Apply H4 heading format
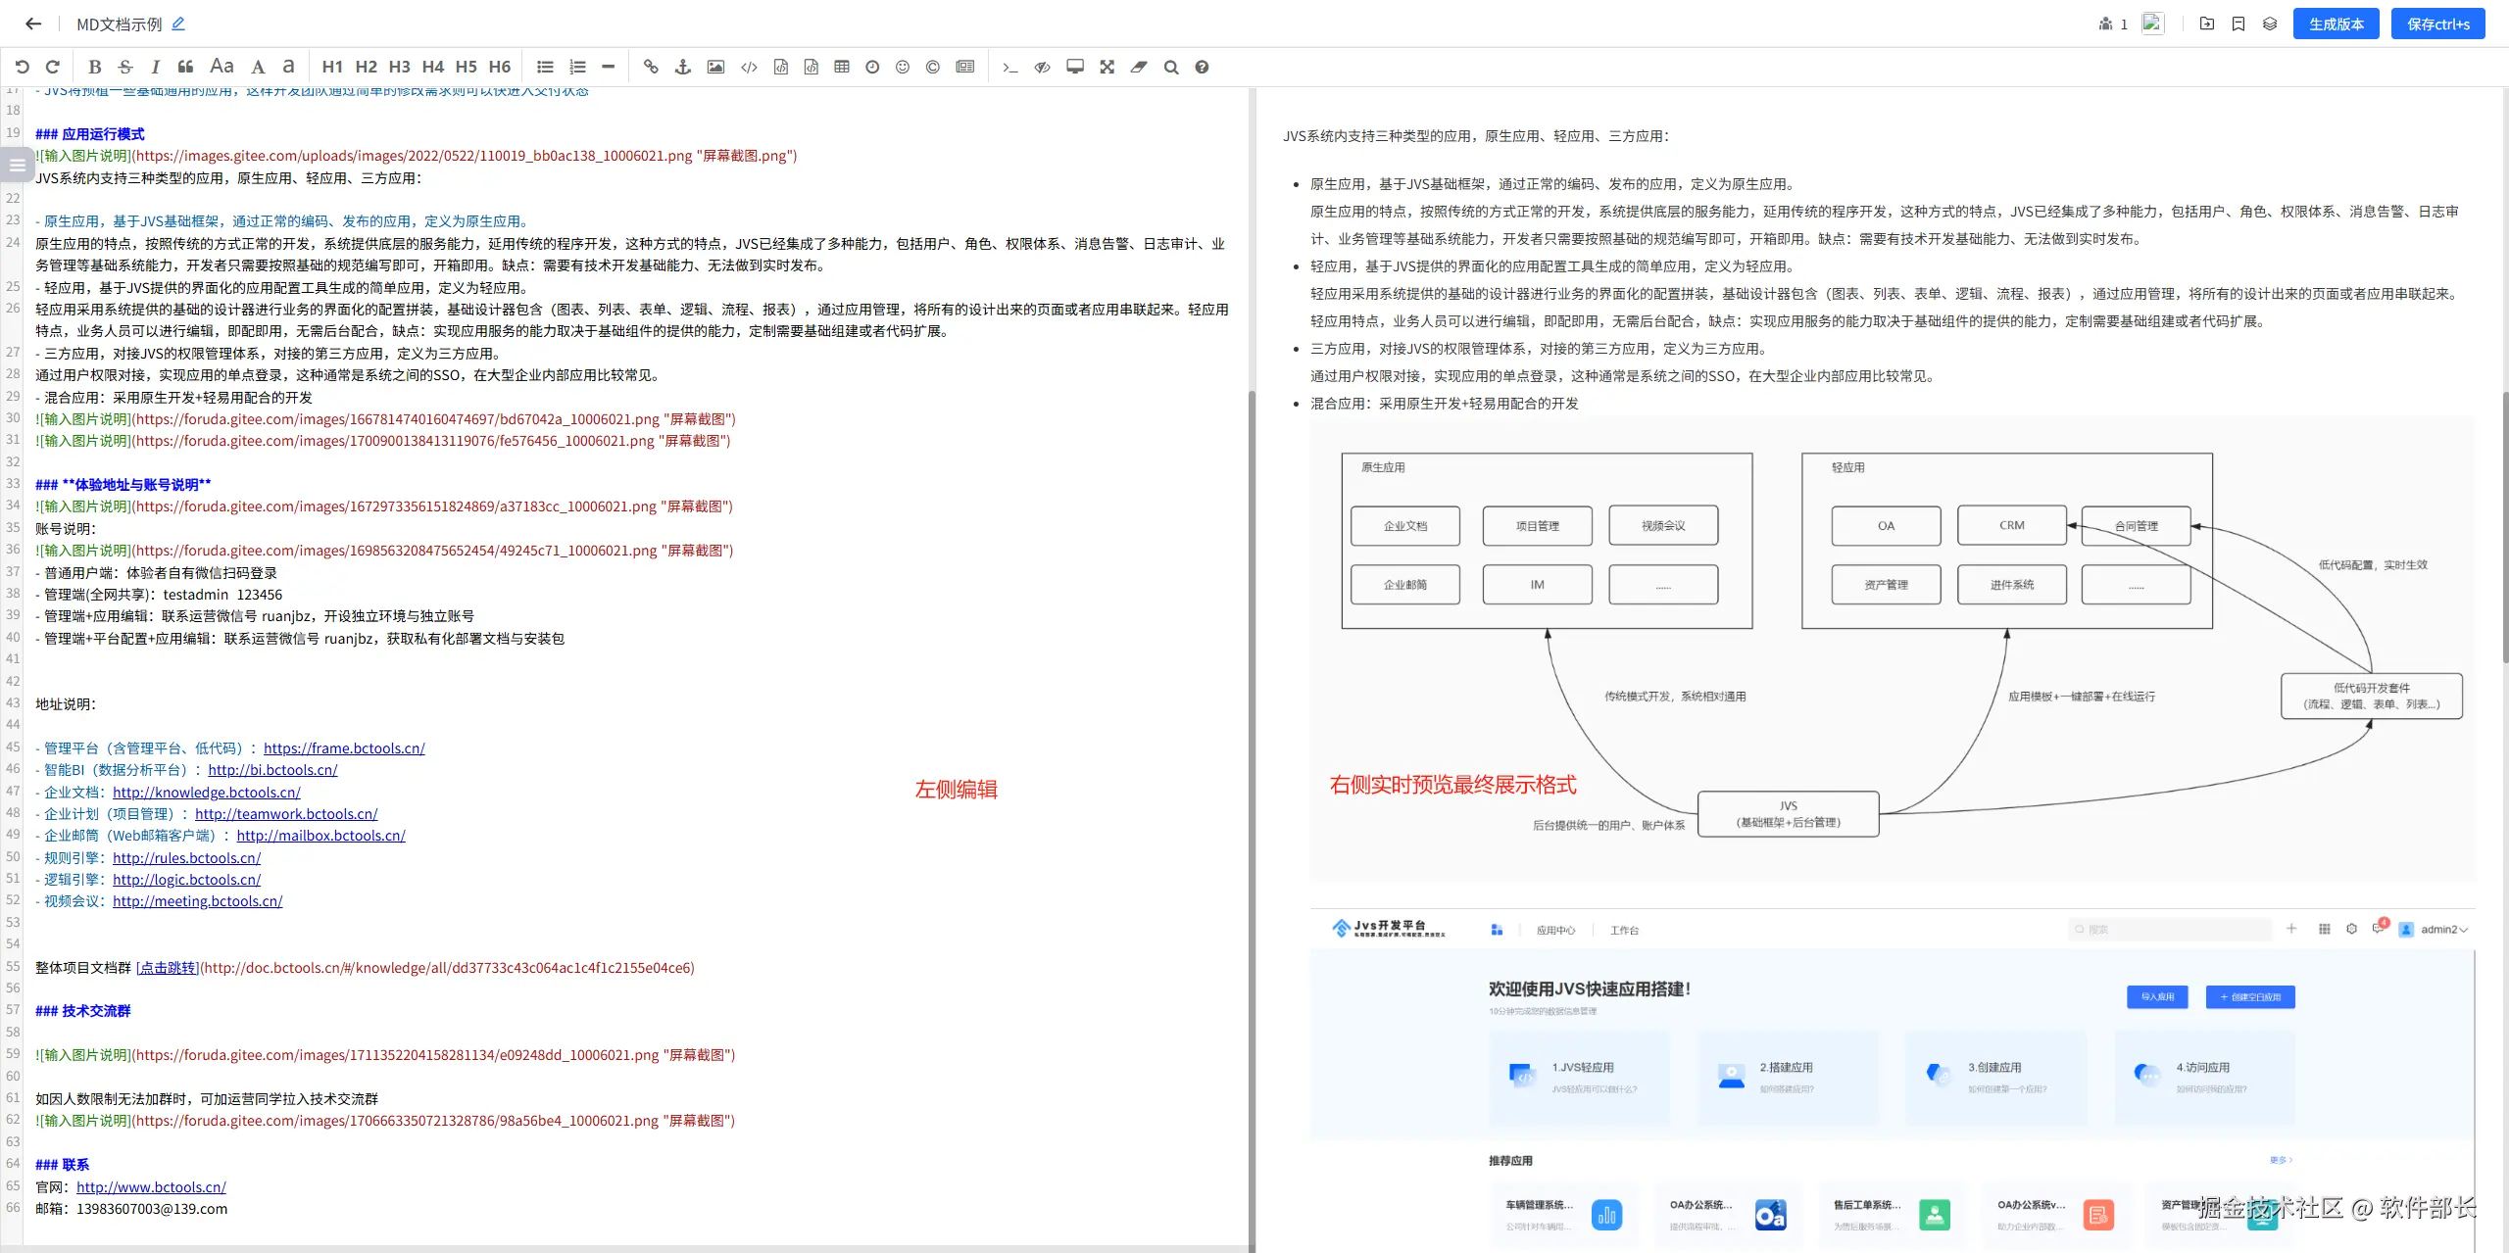 pos(432,67)
